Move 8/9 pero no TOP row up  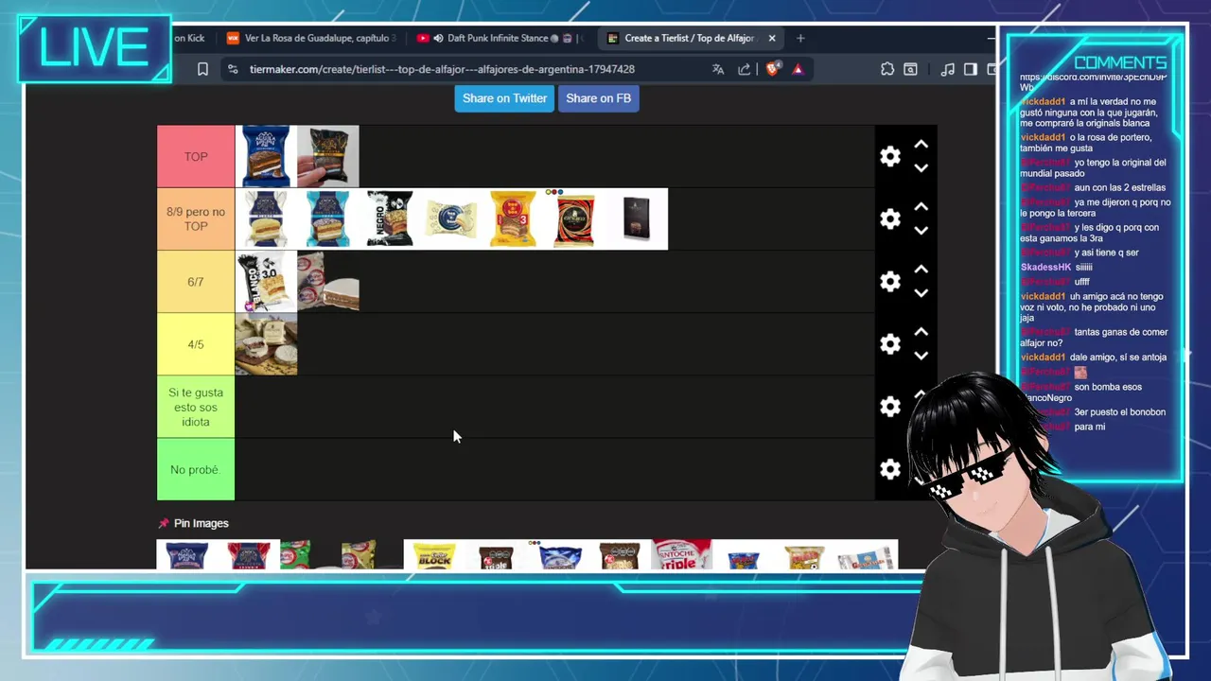pyautogui.click(x=921, y=207)
